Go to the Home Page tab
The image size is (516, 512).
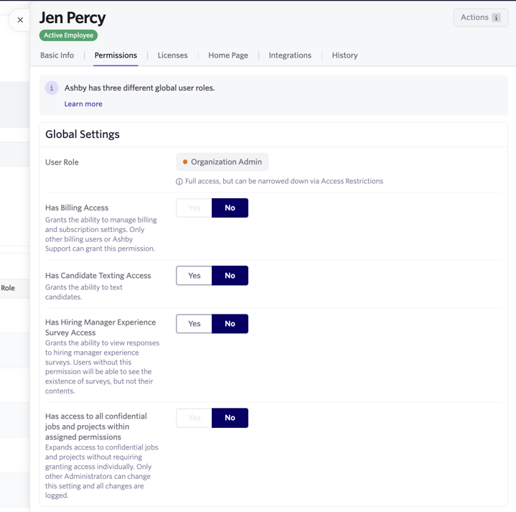(x=228, y=55)
